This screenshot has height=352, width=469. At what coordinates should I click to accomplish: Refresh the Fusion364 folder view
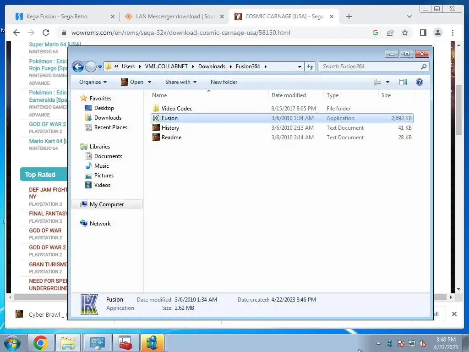click(310, 66)
